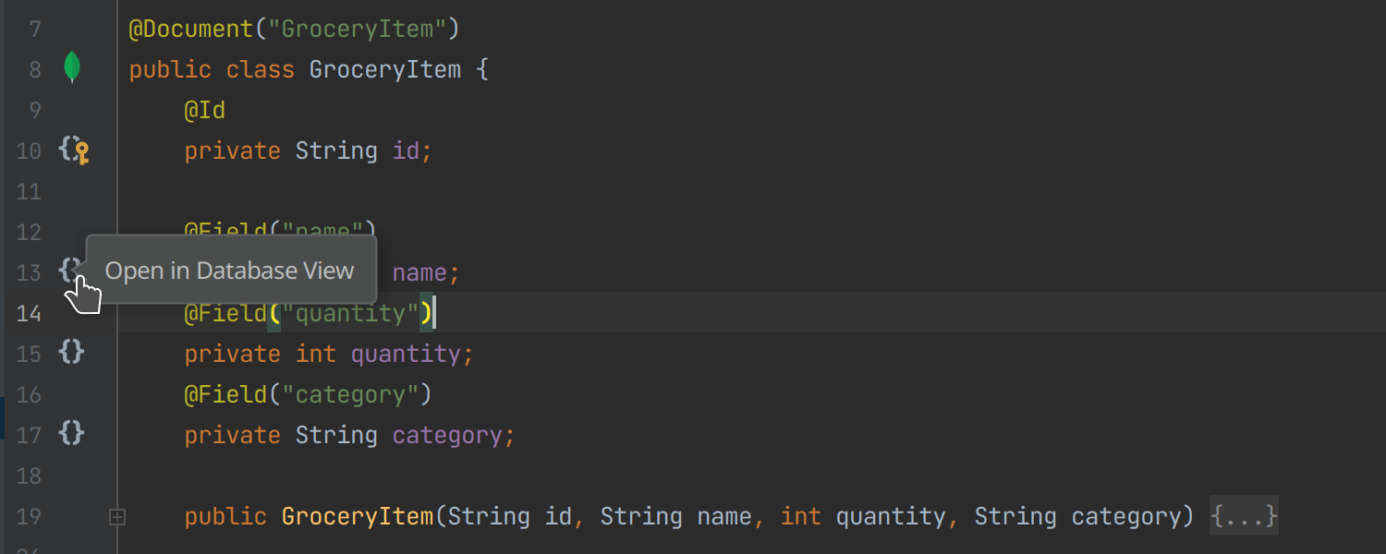Click the "quantity" string in @Field annotation

tap(350, 313)
